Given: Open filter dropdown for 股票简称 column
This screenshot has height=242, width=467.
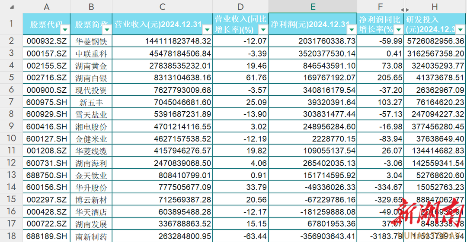Looking at the screenshot, I should click(x=107, y=29).
